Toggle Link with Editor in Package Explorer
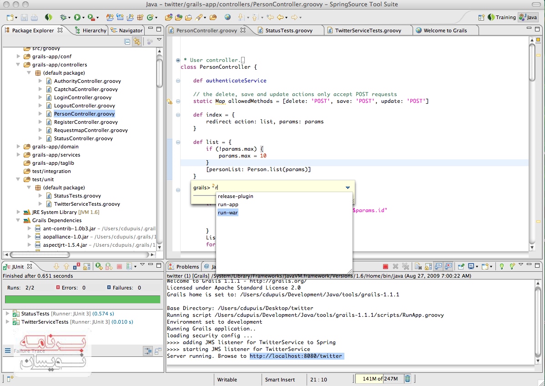The height and width of the screenshot is (386, 545). (x=136, y=42)
